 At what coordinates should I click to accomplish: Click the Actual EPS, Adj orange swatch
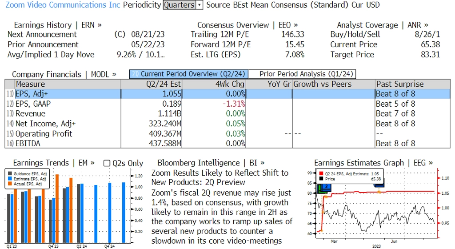pyautogui.click(x=10, y=184)
